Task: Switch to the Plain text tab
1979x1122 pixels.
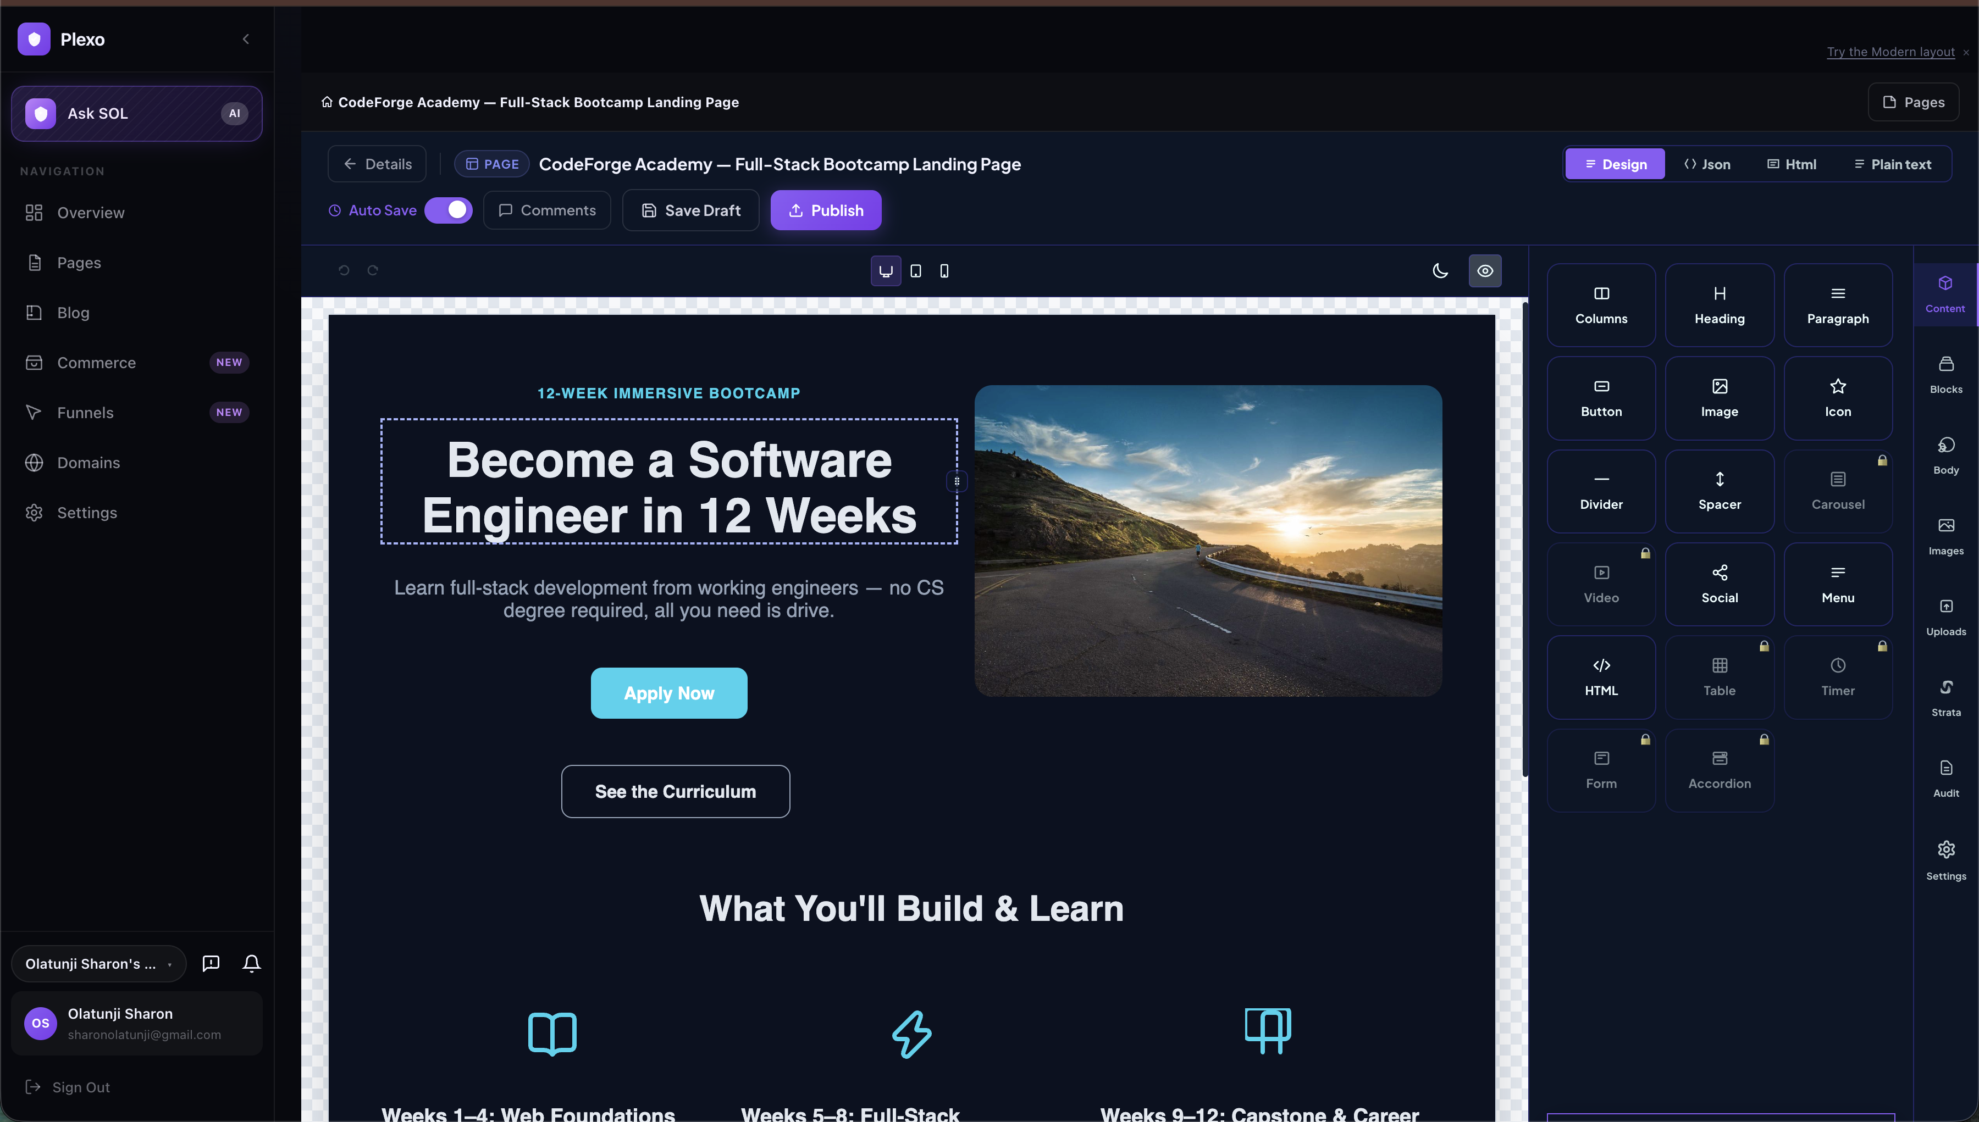Action: click(1892, 164)
